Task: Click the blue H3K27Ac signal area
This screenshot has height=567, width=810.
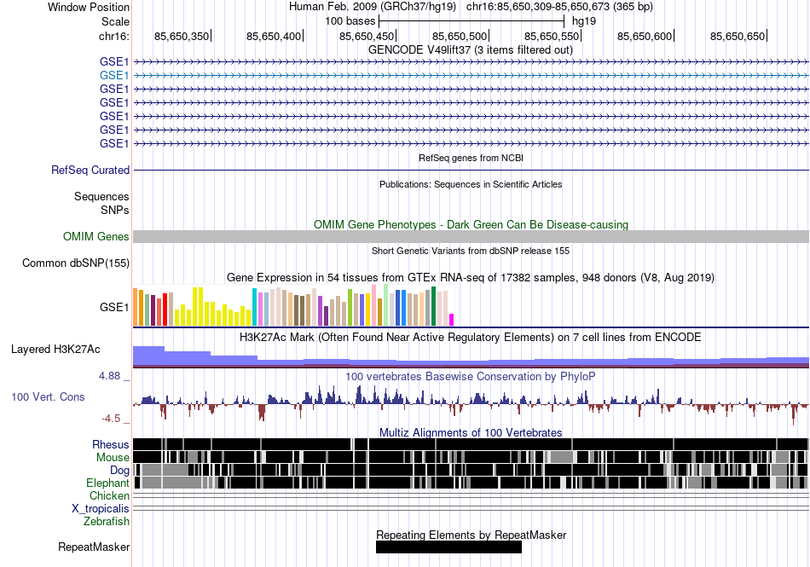Action: [471, 357]
